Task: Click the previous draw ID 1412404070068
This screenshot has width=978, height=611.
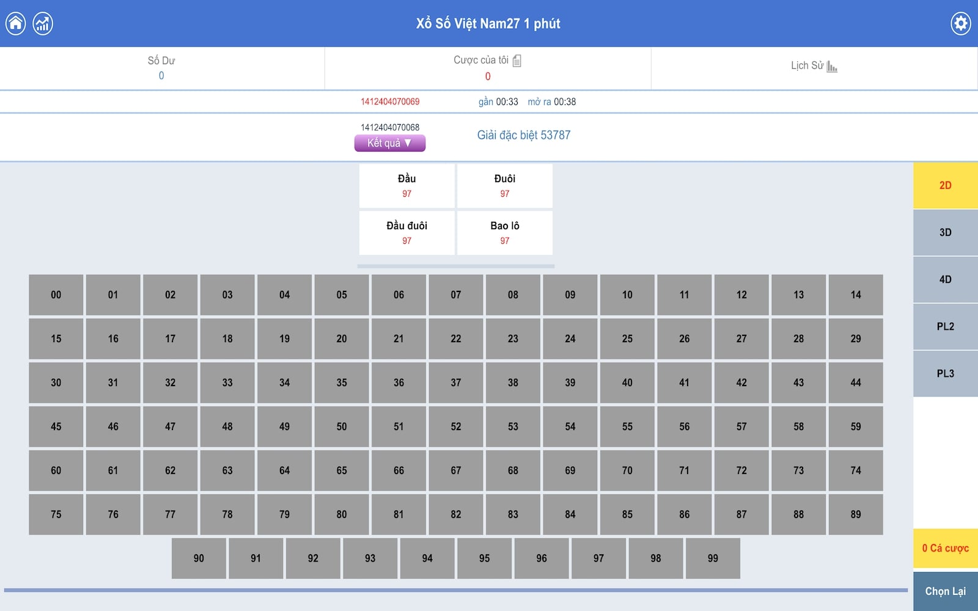Action: click(x=390, y=128)
